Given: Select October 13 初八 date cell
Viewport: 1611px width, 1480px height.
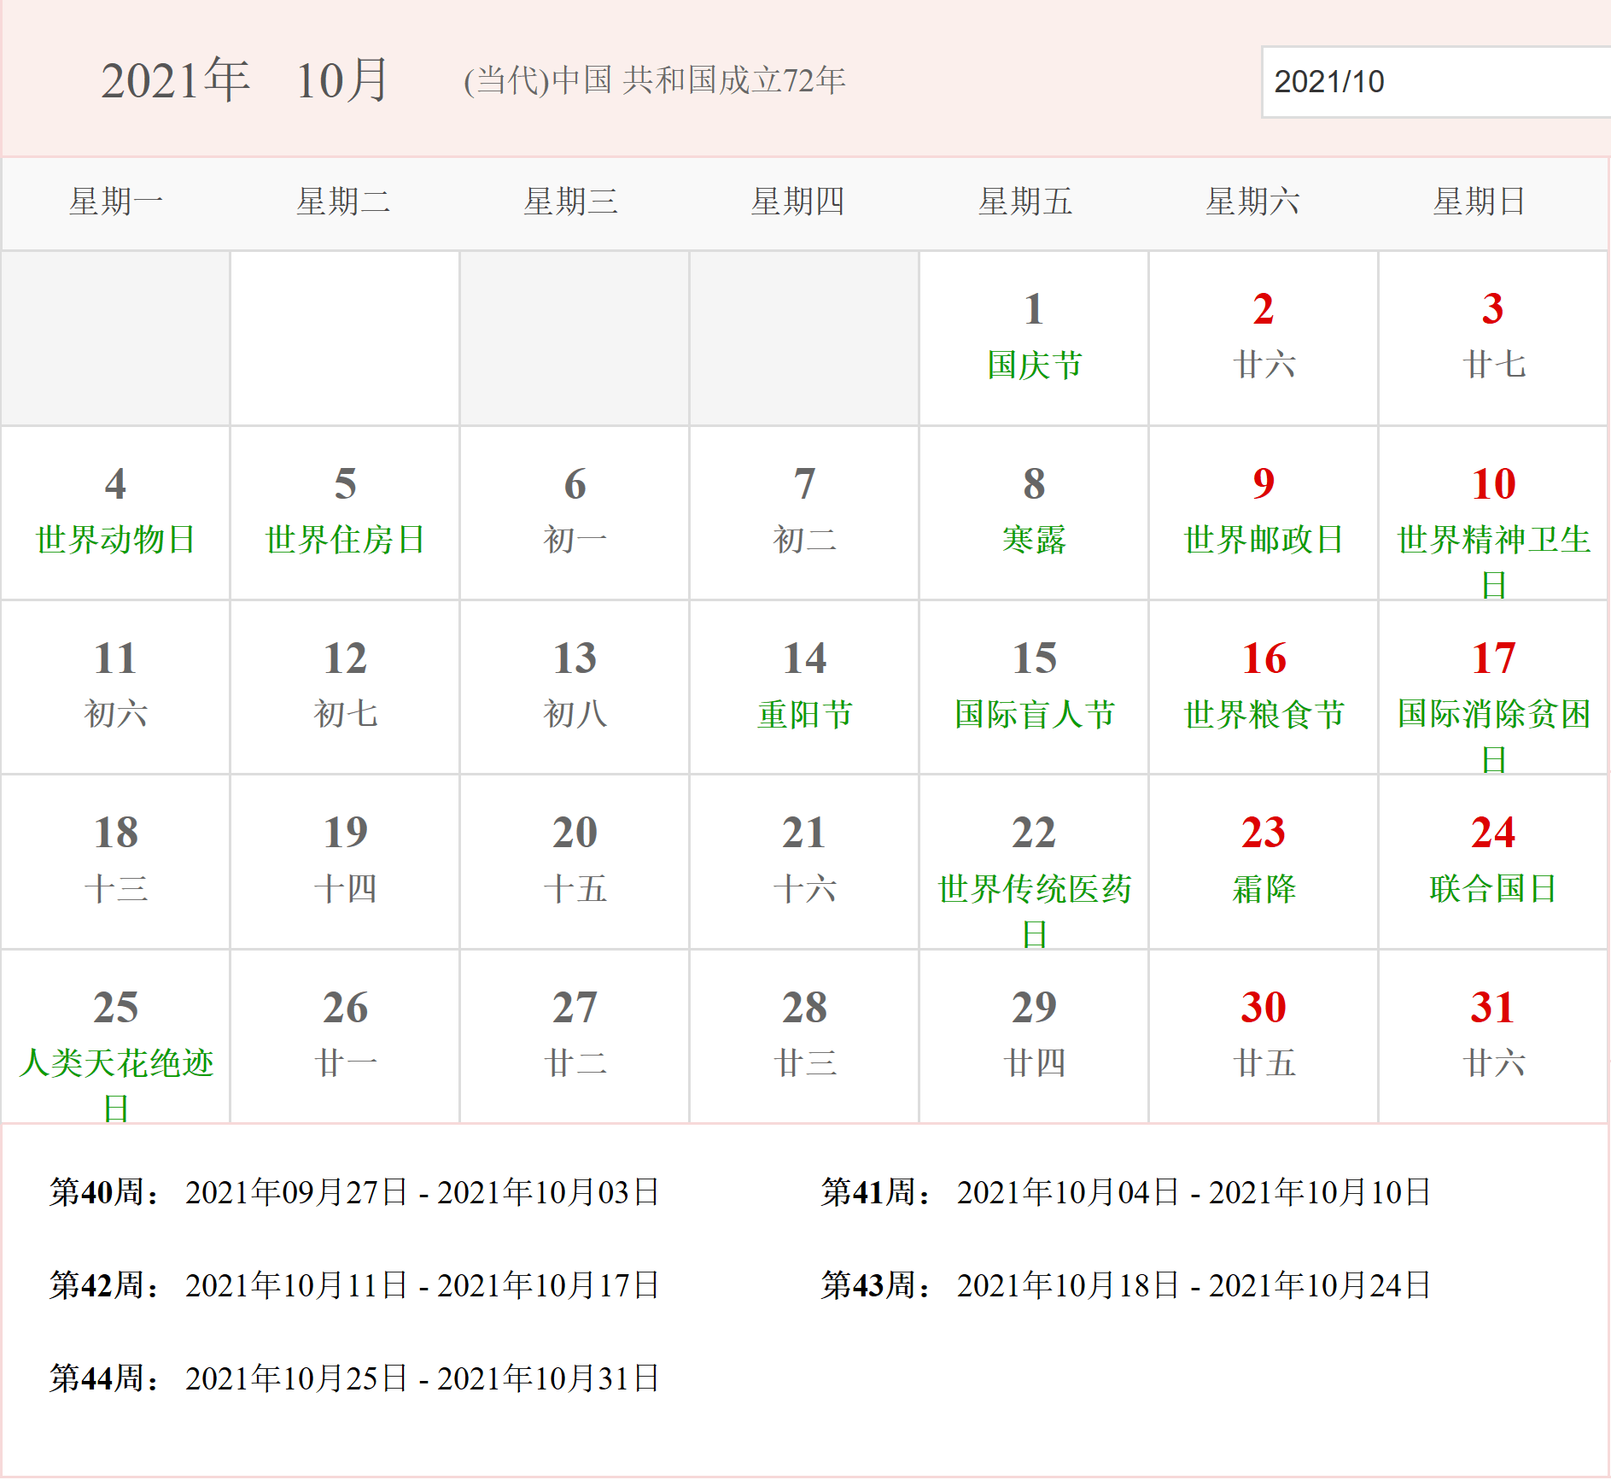Looking at the screenshot, I should tap(575, 687).
